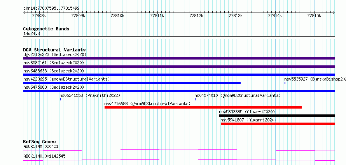Click the chr14:77807595..77815499 coordinate text
Viewport: 346px width, 165px height.
(51, 9)
